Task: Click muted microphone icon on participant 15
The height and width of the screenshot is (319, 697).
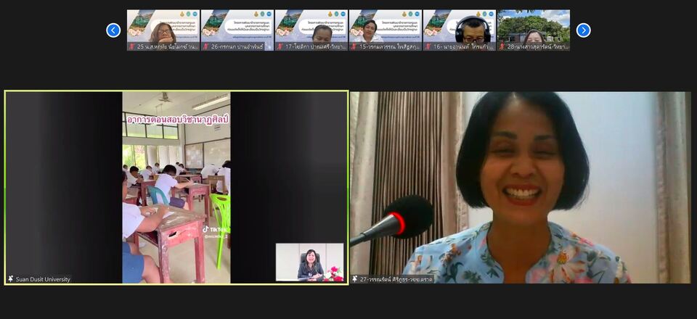Action: pyautogui.click(x=354, y=46)
